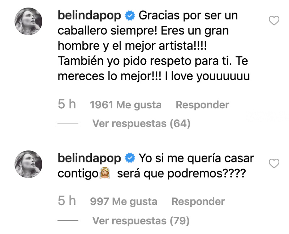Open the profile picture on the first comment
The height and width of the screenshot is (234, 289).
tap(29, 21)
